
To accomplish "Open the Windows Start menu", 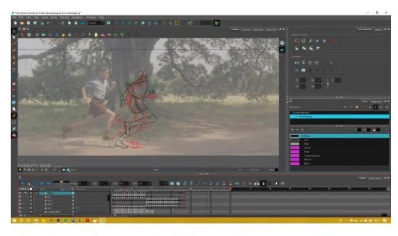I will [14, 220].
